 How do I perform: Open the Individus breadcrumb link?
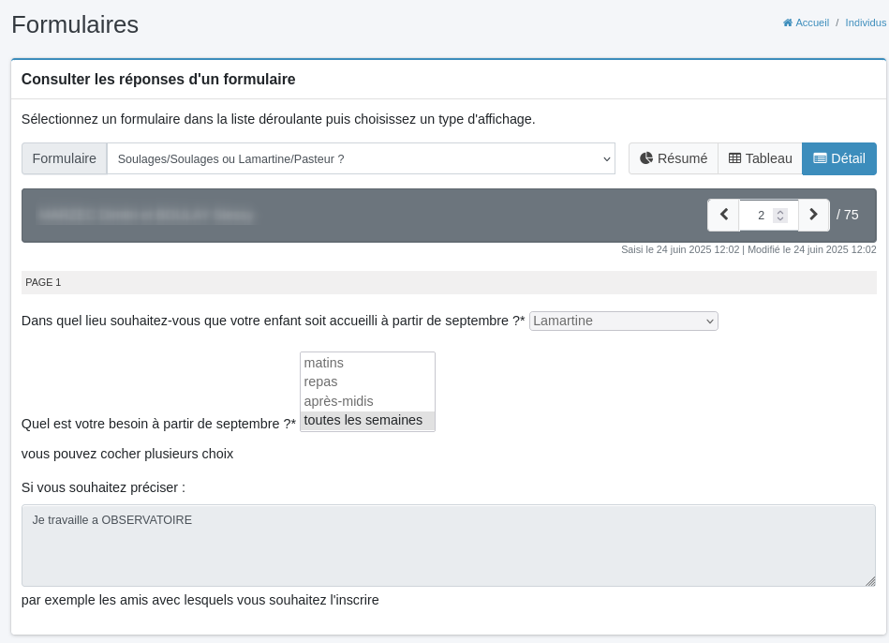coord(866,22)
